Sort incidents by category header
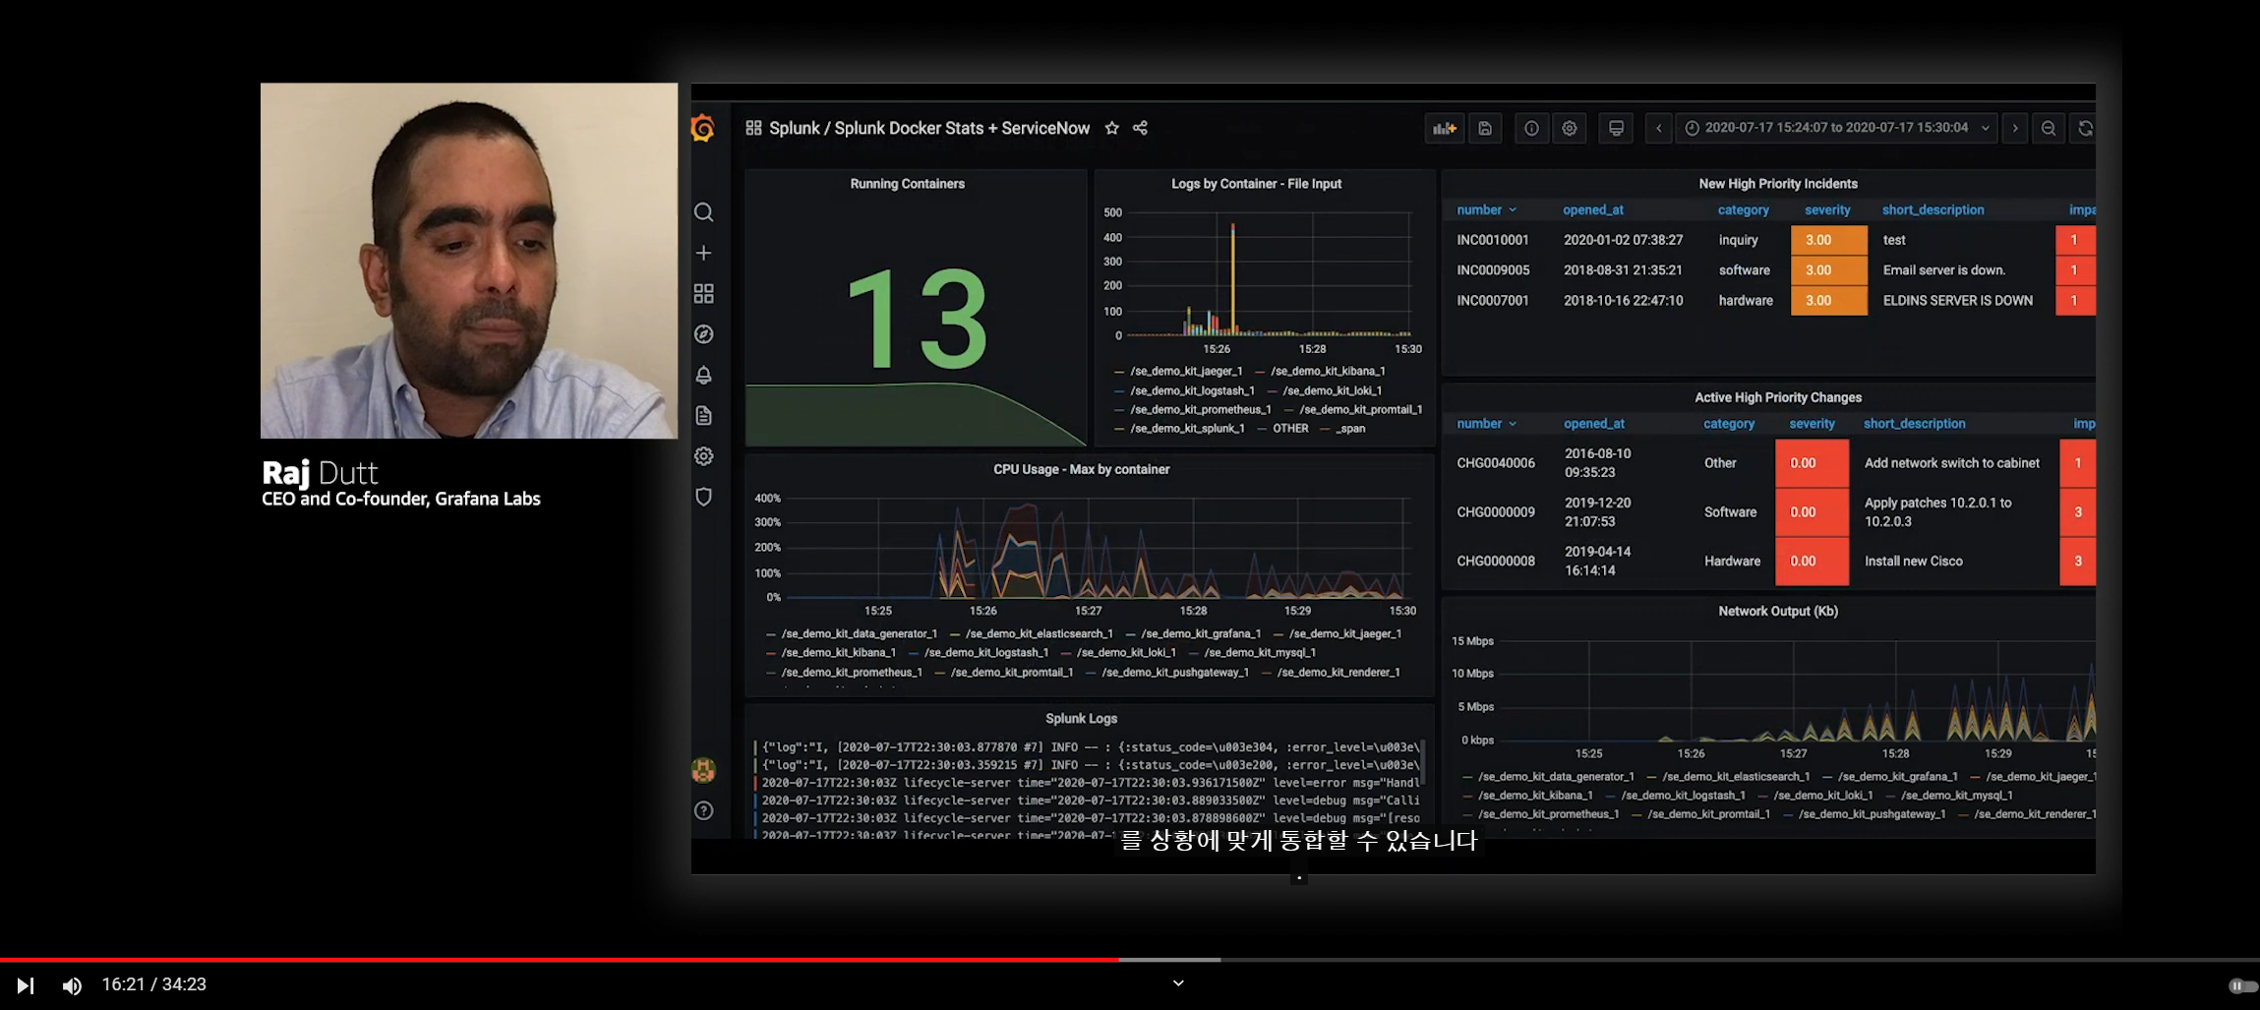This screenshot has width=2260, height=1010. coord(1743,209)
